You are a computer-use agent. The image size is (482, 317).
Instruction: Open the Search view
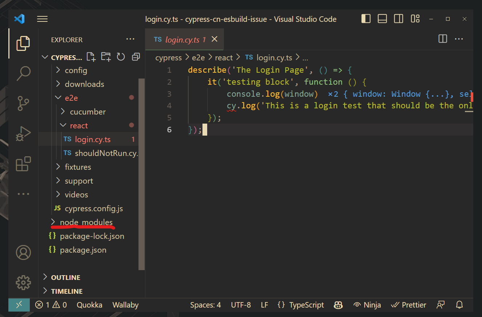click(23, 73)
